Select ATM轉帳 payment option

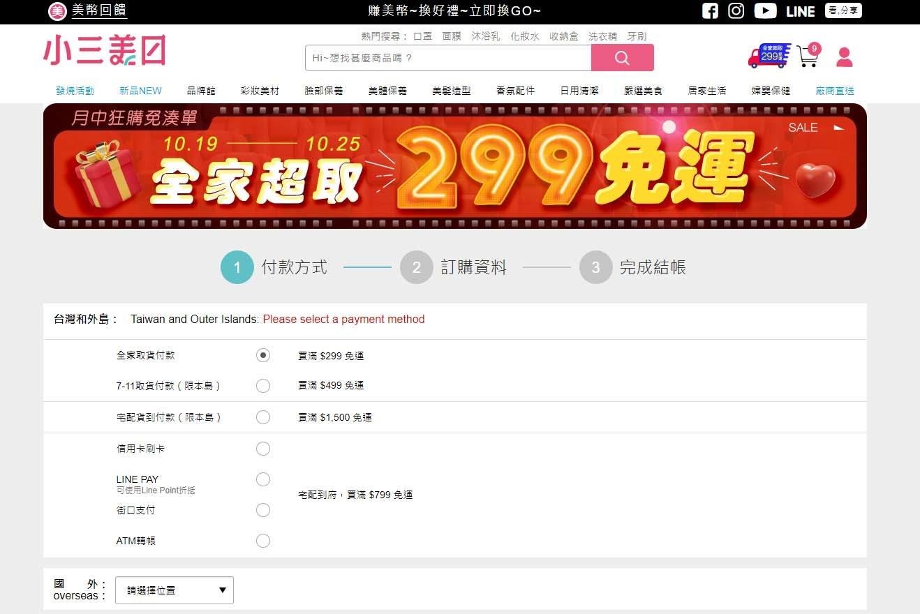(x=262, y=541)
